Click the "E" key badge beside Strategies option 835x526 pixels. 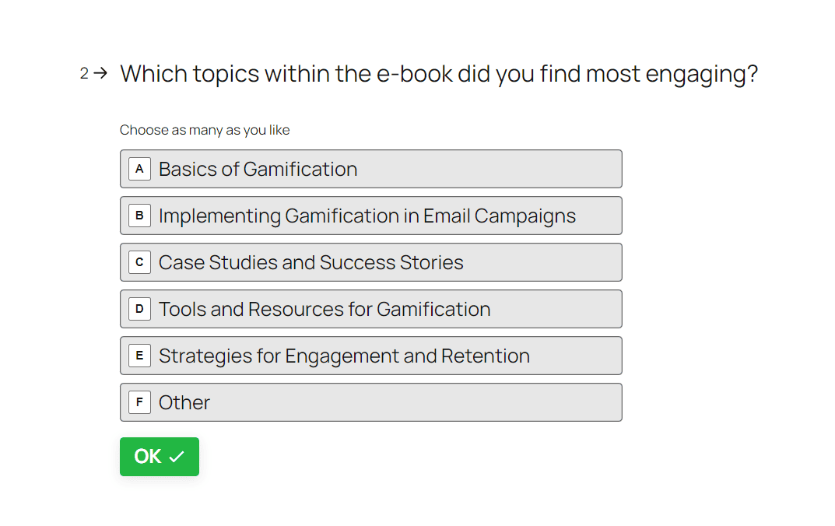click(x=139, y=356)
